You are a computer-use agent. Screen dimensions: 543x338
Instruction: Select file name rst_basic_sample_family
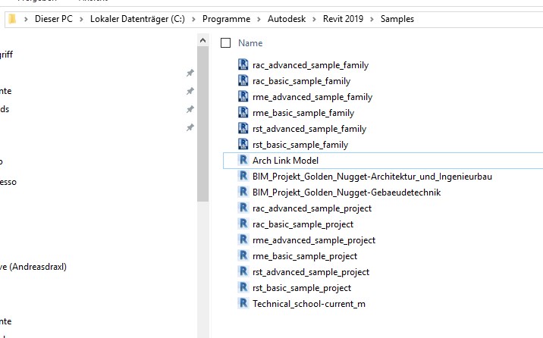(x=300, y=145)
